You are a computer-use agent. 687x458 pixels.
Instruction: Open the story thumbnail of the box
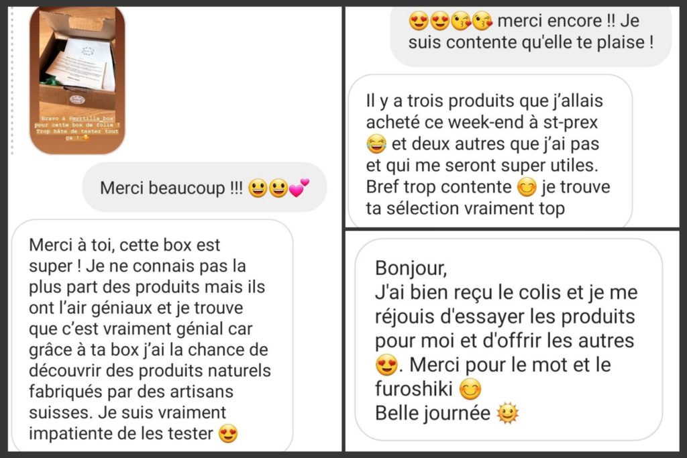(77, 80)
